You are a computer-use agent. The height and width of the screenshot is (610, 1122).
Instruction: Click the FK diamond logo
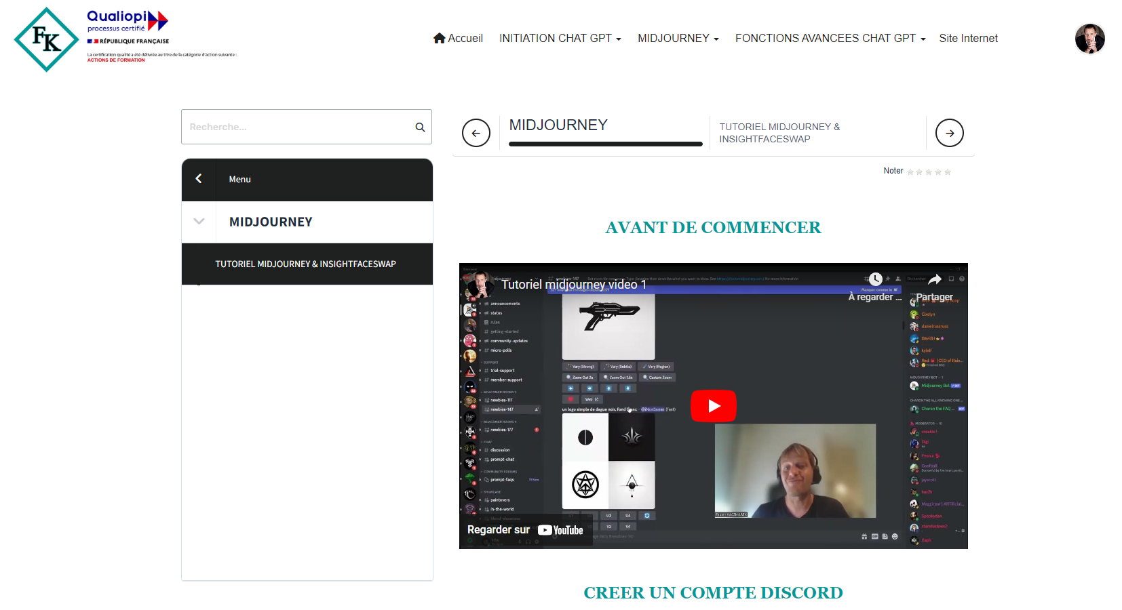click(x=46, y=39)
